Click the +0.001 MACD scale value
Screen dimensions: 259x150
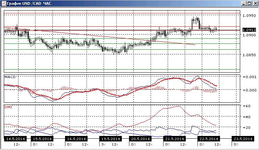click(x=249, y=77)
